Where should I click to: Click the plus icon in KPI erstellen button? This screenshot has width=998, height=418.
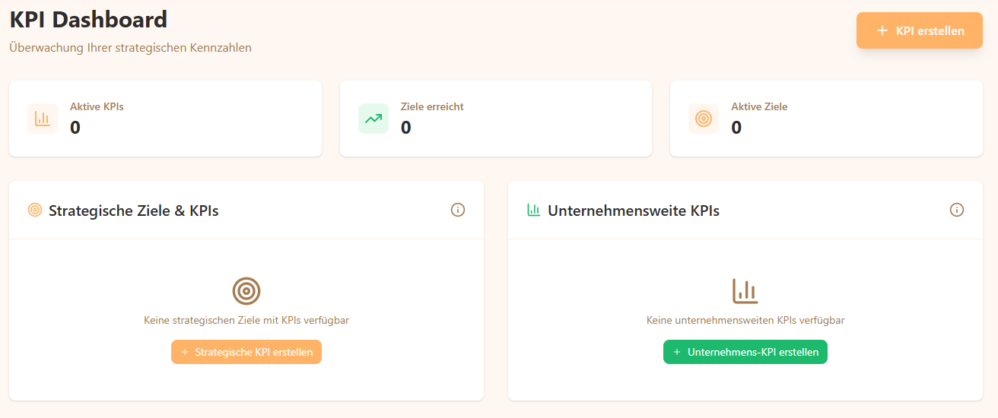(x=882, y=31)
